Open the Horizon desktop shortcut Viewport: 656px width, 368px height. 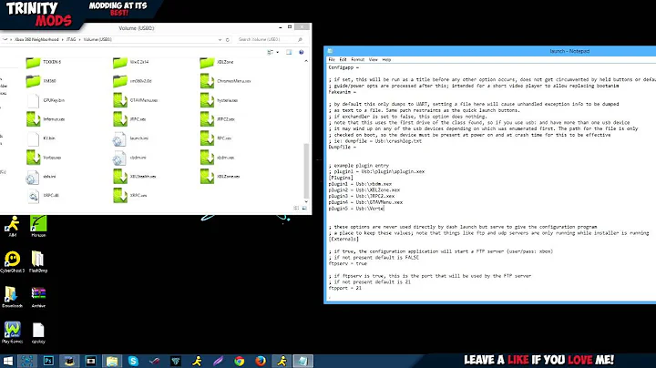click(38, 227)
